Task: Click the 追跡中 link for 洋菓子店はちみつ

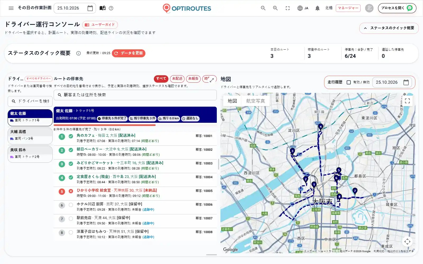Action: click(x=148, y=237)
